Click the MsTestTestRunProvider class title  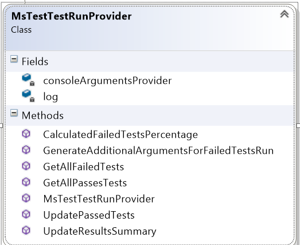tap(71, 16)
